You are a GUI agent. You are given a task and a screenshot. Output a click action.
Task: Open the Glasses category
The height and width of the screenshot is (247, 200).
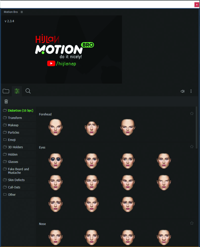tap(19, 162)
